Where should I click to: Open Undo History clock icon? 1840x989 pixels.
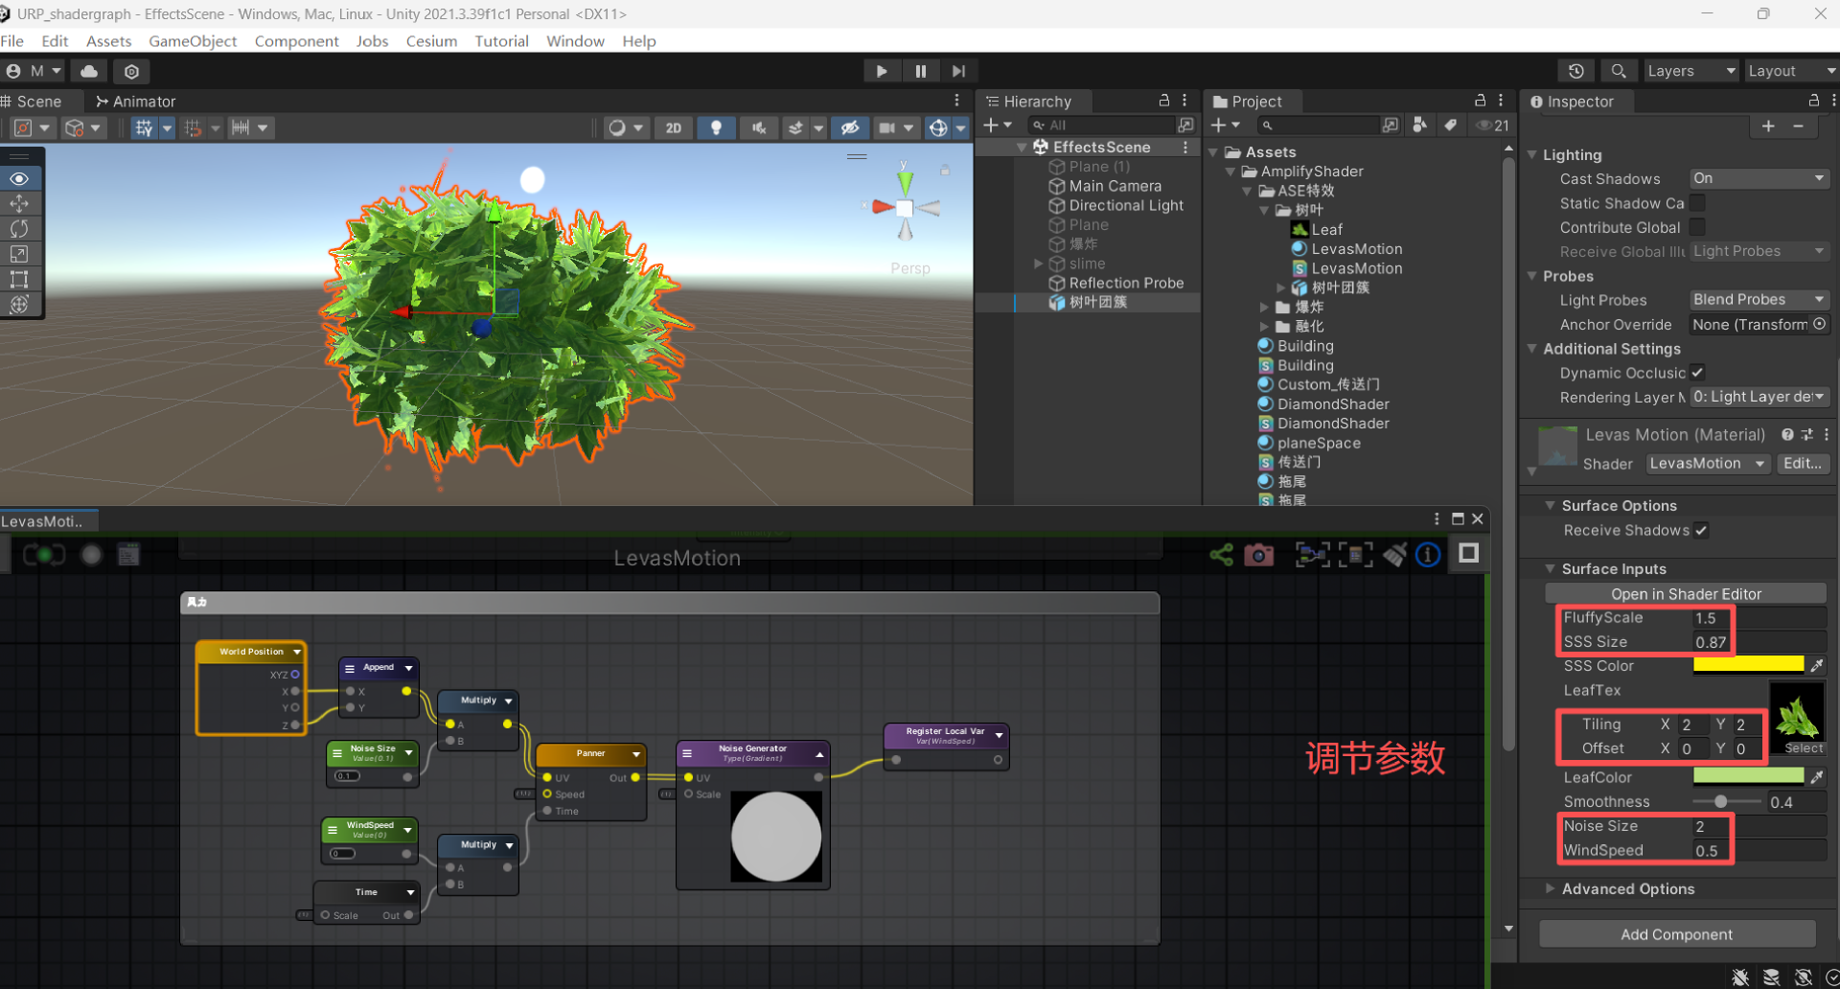1576,71
